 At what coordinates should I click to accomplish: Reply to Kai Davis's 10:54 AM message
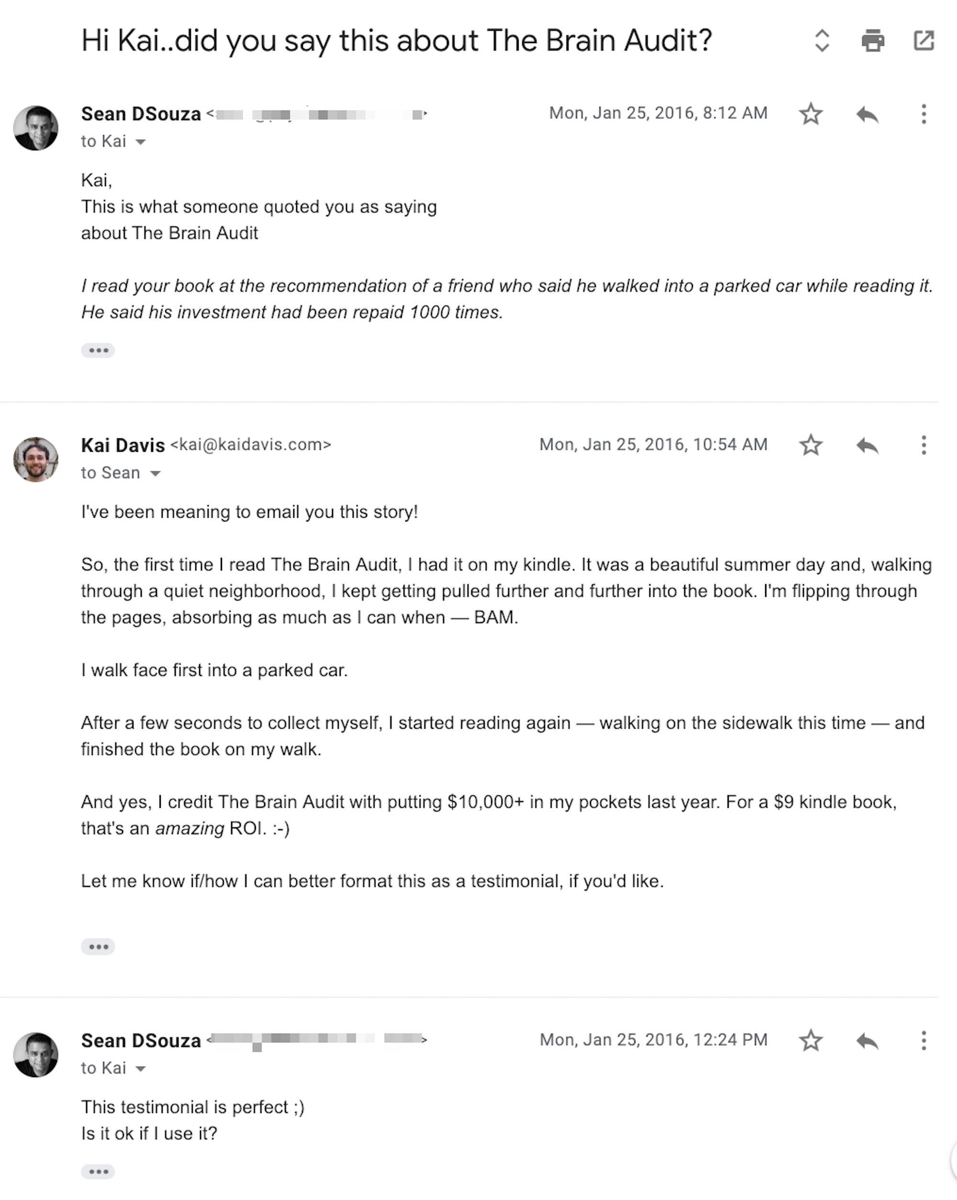868,445
